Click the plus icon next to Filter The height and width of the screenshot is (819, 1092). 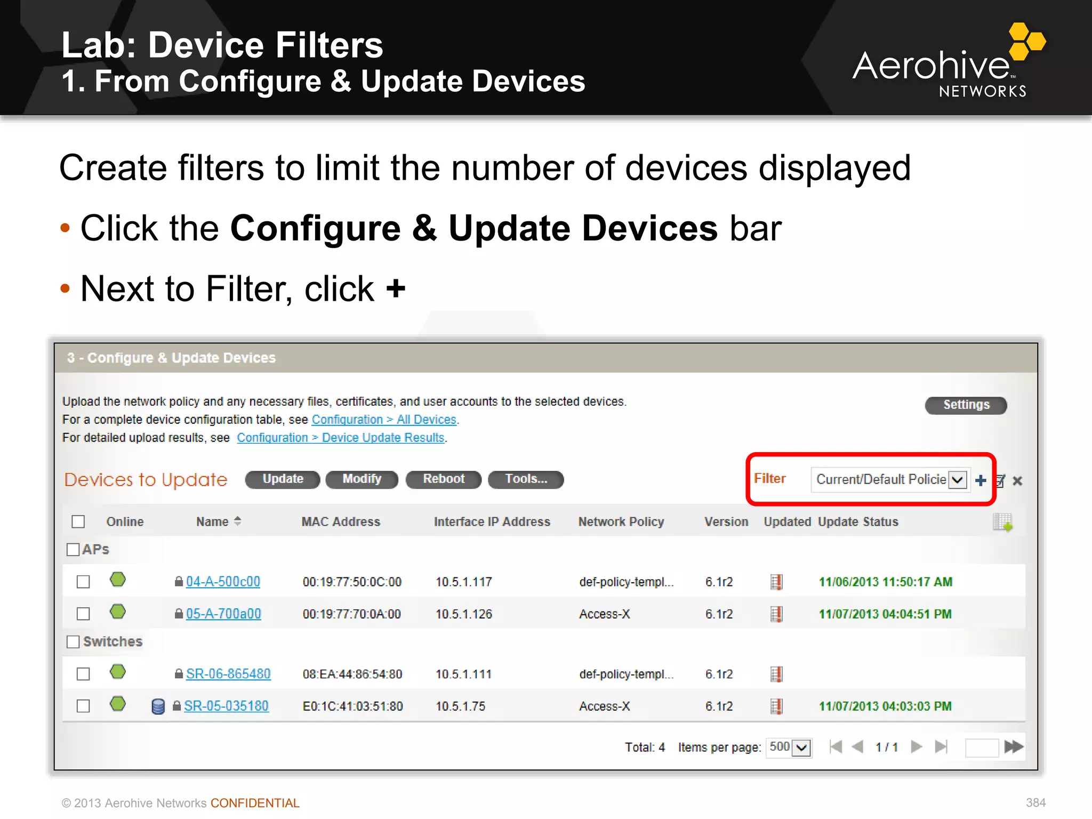981,480
